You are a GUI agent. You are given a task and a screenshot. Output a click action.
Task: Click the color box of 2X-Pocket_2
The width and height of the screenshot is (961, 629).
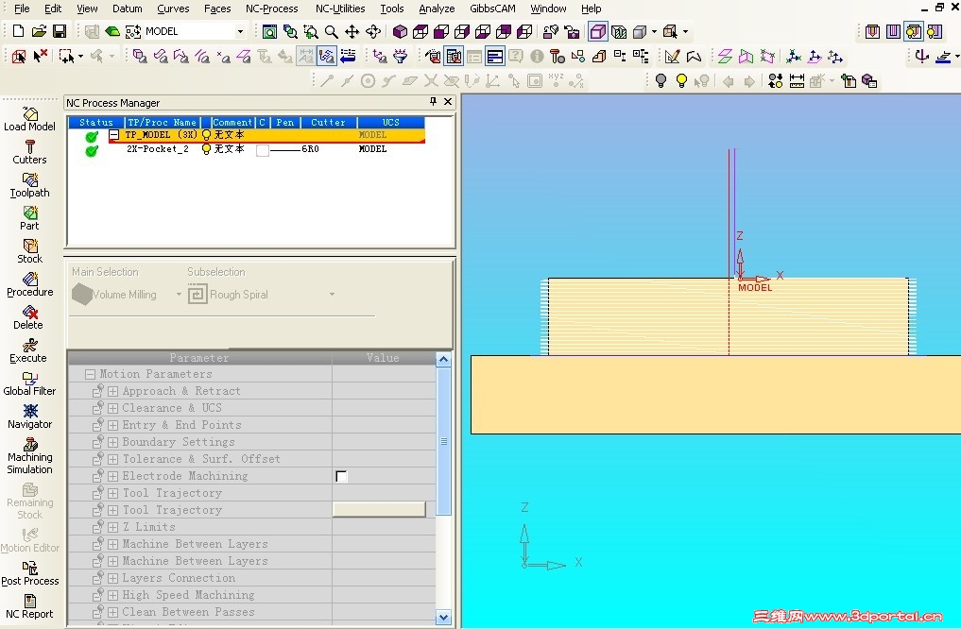click(x=263, y=151)
